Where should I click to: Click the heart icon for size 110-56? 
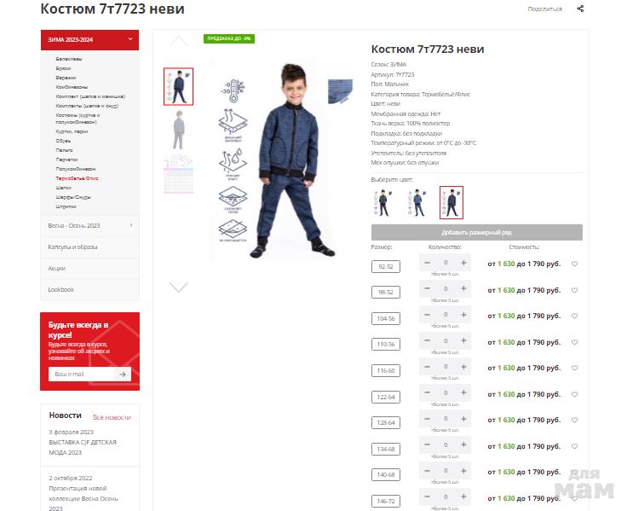tap(575, 342)
